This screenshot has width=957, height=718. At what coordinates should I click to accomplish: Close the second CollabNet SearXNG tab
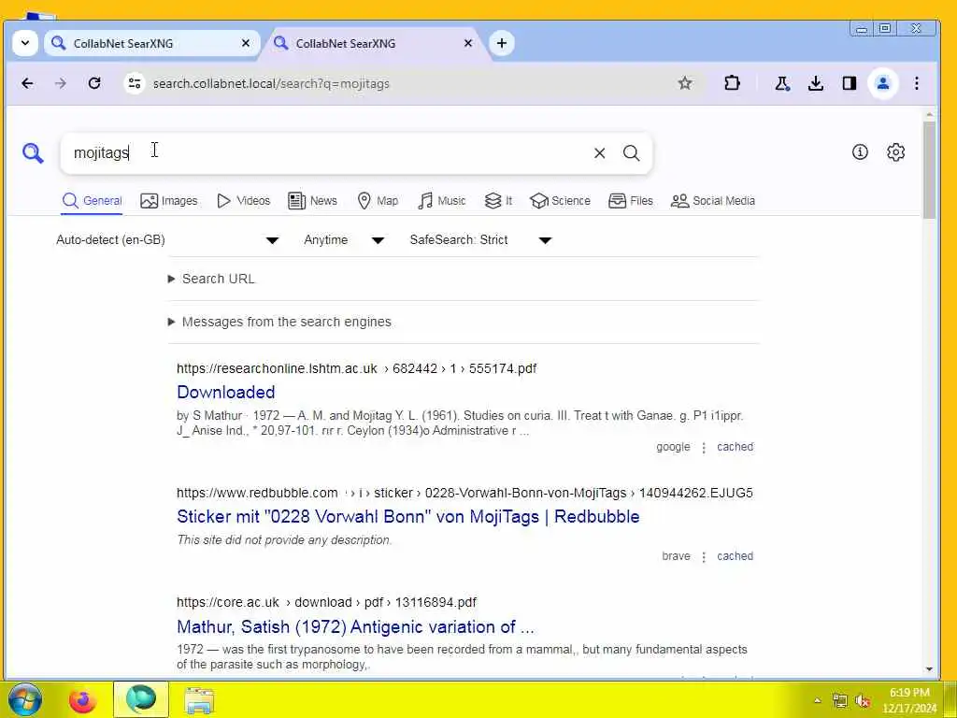coord(468,43)
